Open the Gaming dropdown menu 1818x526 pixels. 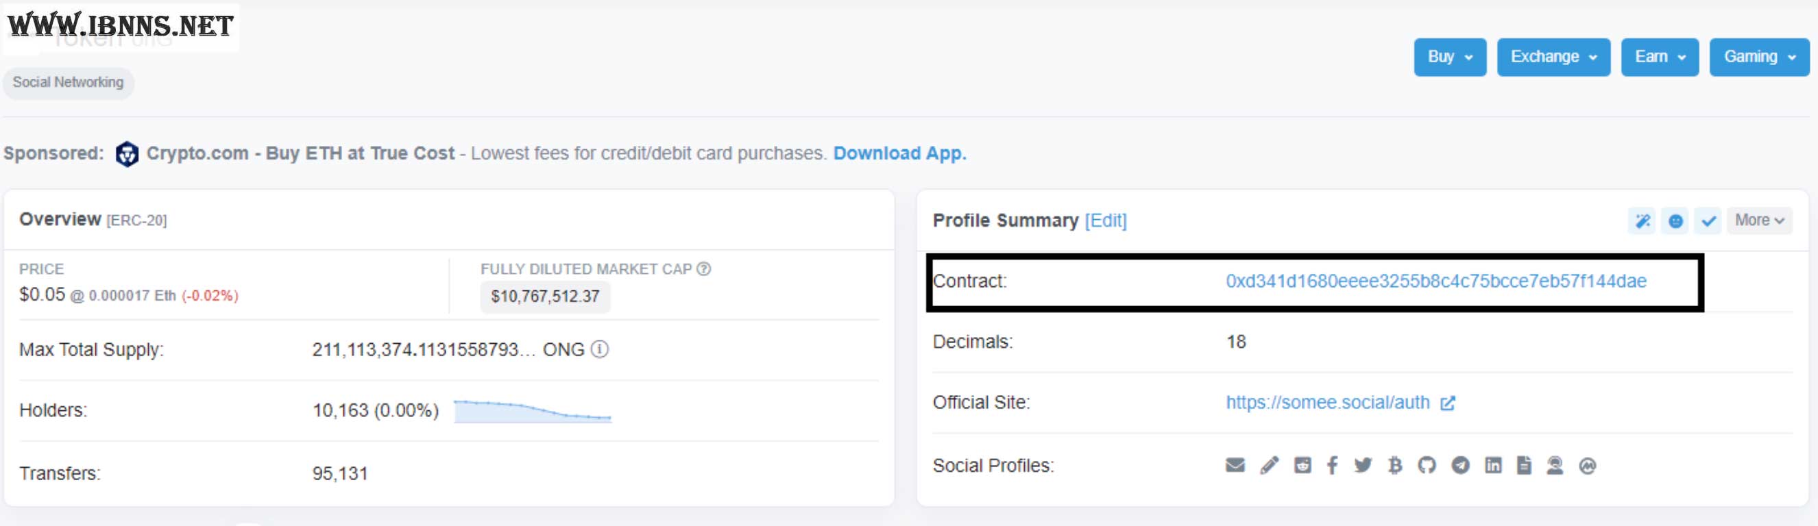pyautogui.click(x=1759, y=56)
